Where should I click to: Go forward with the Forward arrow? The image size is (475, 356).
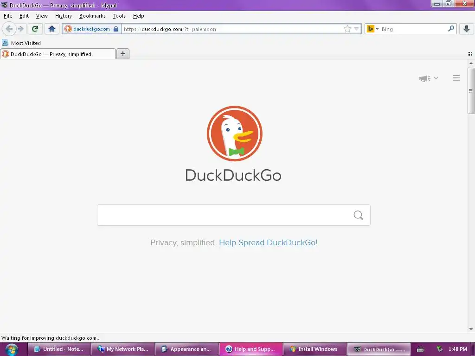20,29
